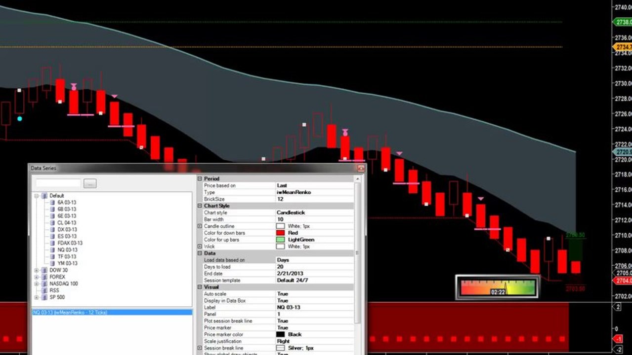Select the DX 03-13 instrument
The width and height of the screenshot is (632, 355).
pyautogui.click(x=67, y=230)
